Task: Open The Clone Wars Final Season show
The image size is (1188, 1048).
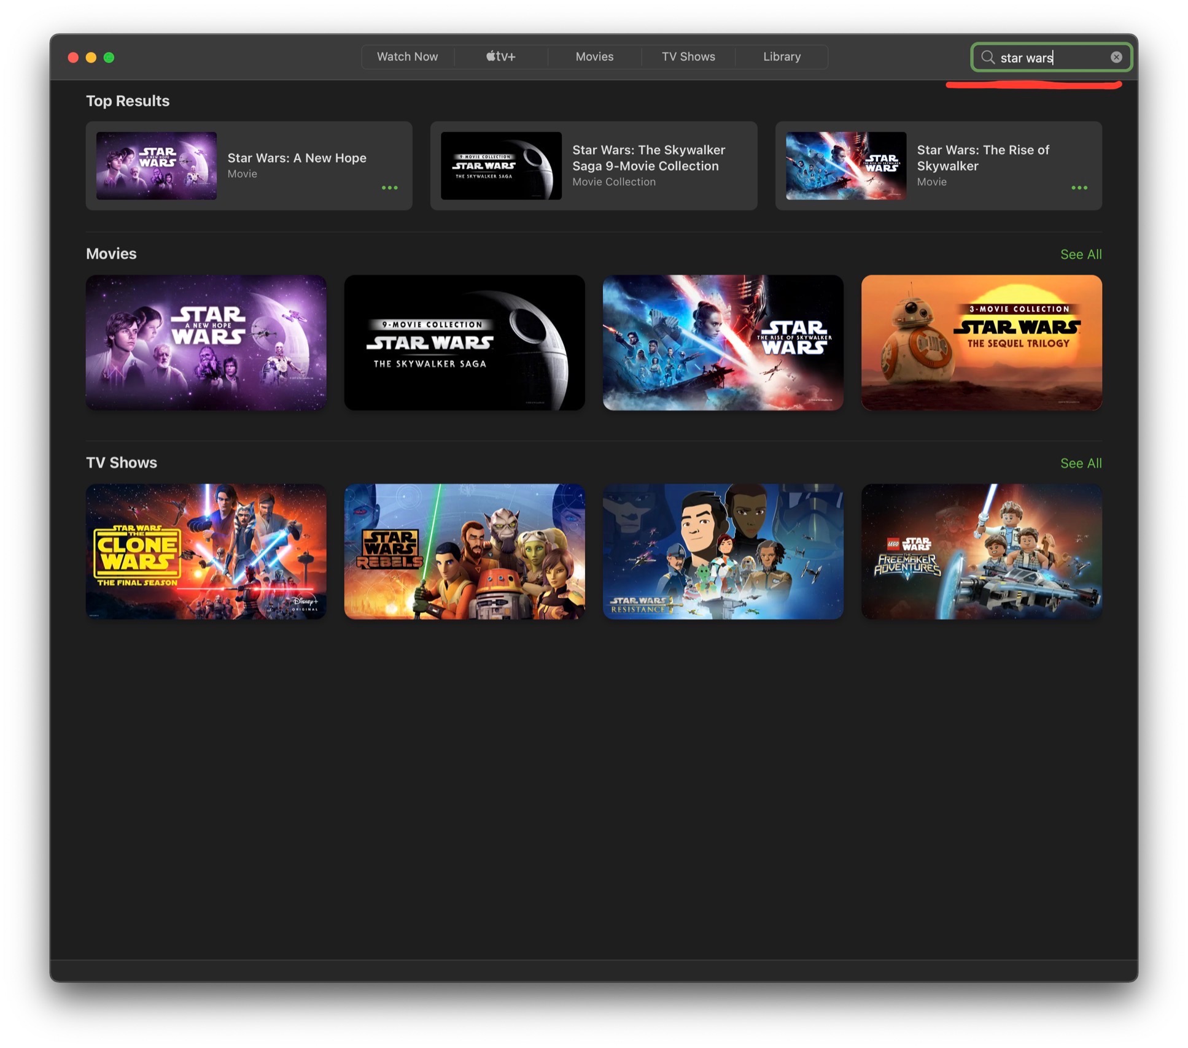Action: [x=206, y=551]
